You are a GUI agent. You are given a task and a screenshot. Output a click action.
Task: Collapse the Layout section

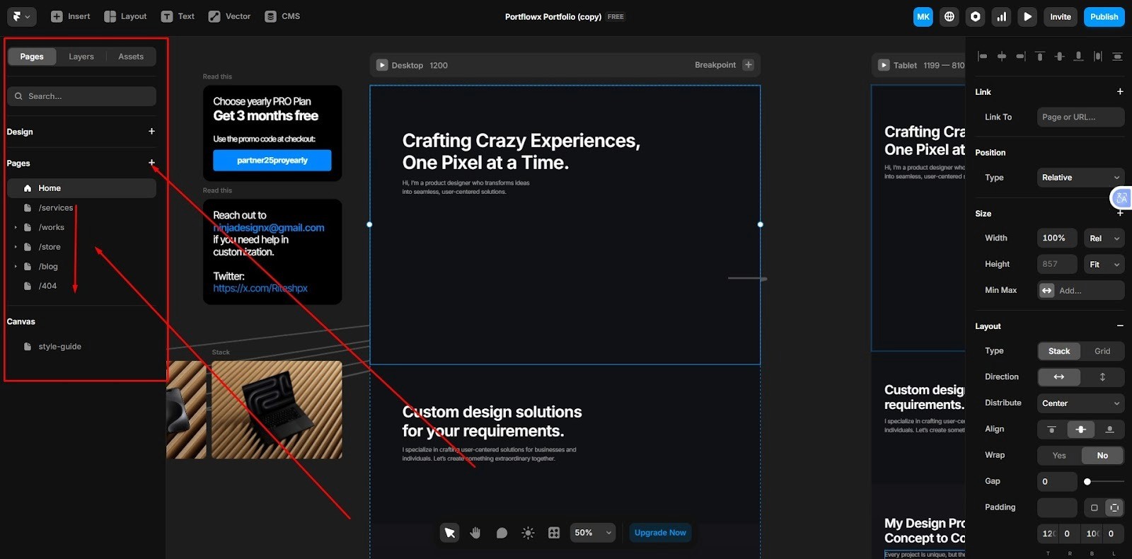[1120, 325]
